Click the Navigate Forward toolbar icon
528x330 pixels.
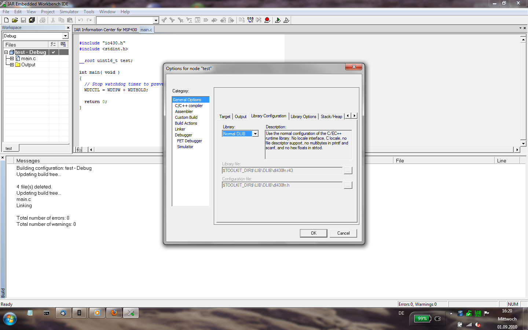231,20
